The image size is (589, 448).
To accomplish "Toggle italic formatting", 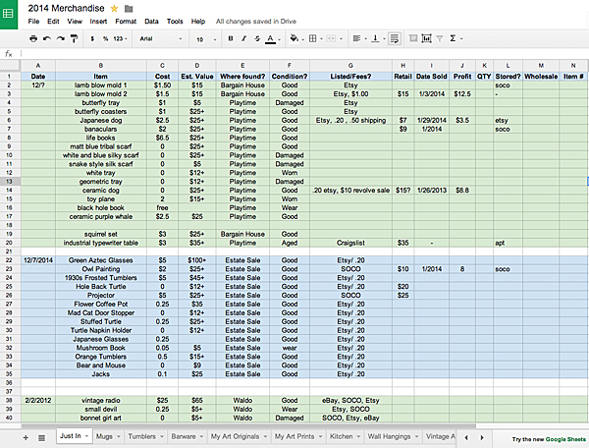I will click(x=243, y=38).
